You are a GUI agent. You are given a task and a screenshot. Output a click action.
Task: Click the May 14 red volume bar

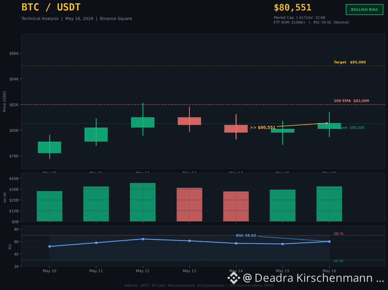click(236, 206)
